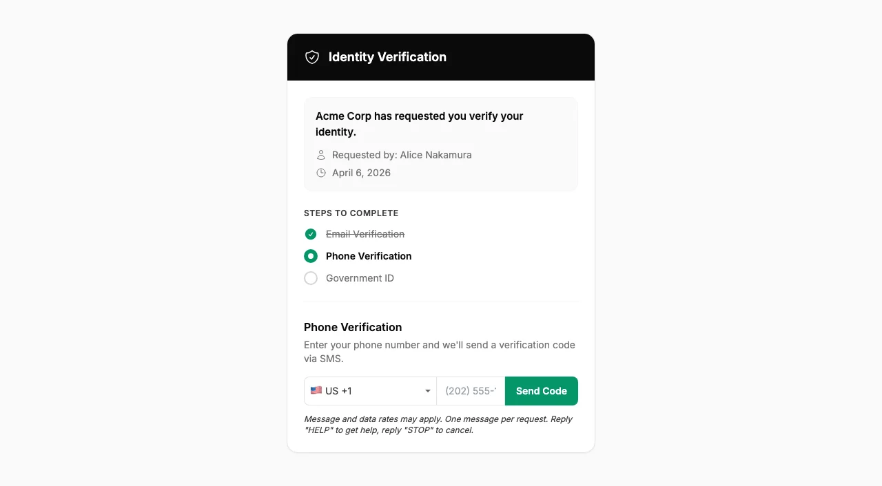Image resolution: width=882 pixels, height=486 pixels.
Task: Click the person icon beside Requested by
Action: point(320,154)
